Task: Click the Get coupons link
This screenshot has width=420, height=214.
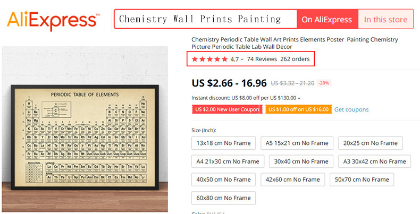Action: click(x=351, y=109)
